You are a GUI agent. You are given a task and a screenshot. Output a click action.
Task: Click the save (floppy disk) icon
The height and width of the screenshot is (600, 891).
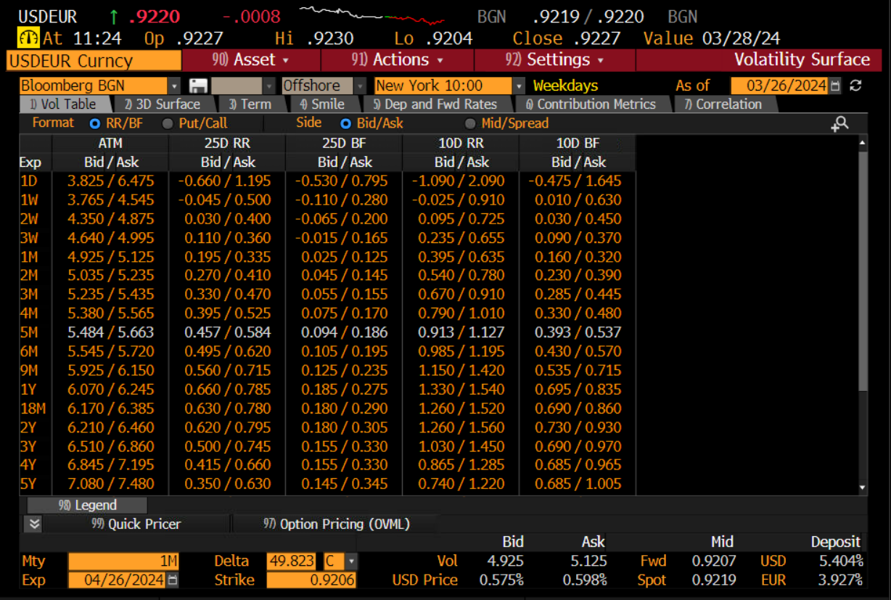coord(198,86)
